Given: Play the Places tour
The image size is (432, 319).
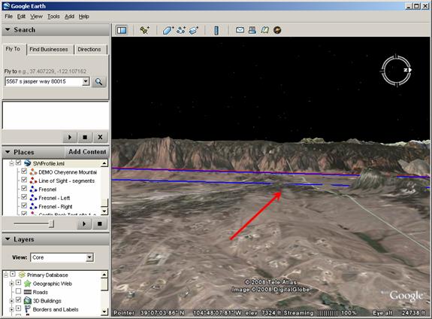Looking at the screenshot, I should click(x=84, y=224).
